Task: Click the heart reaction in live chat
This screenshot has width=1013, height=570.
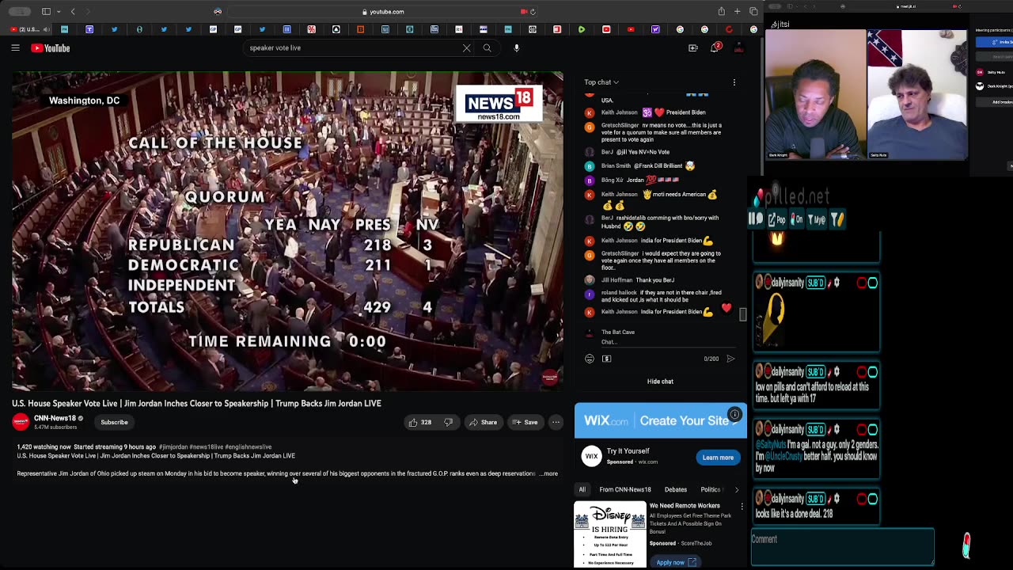Action: point(727,308)
